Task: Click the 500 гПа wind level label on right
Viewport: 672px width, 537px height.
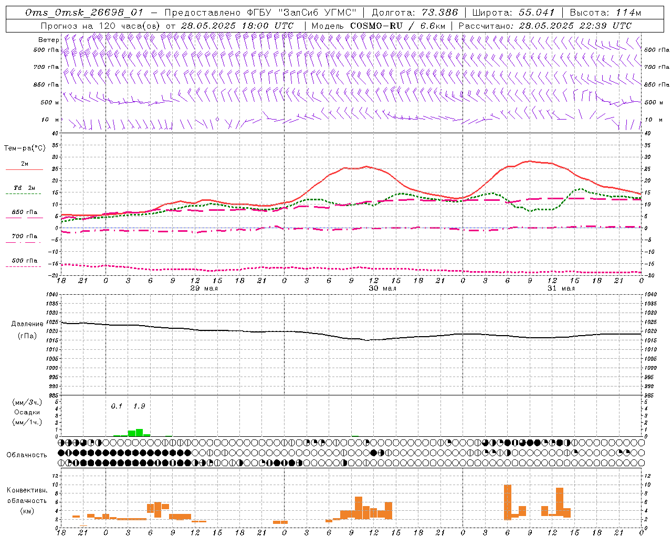Action: pyautogui.click(x=657, y=50)
